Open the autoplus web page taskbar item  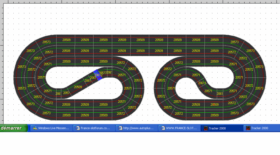[x=136, y=128]
